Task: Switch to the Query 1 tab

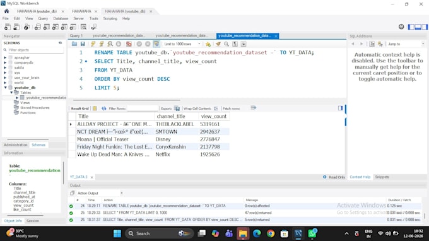Action: point(76,36)
